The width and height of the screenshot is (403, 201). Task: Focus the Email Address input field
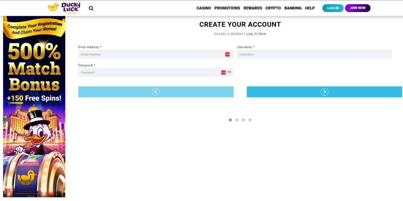point(156,54)
